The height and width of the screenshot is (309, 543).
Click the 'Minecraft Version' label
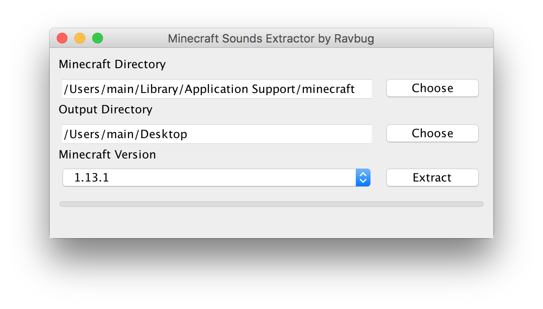[x=107, y=154]
